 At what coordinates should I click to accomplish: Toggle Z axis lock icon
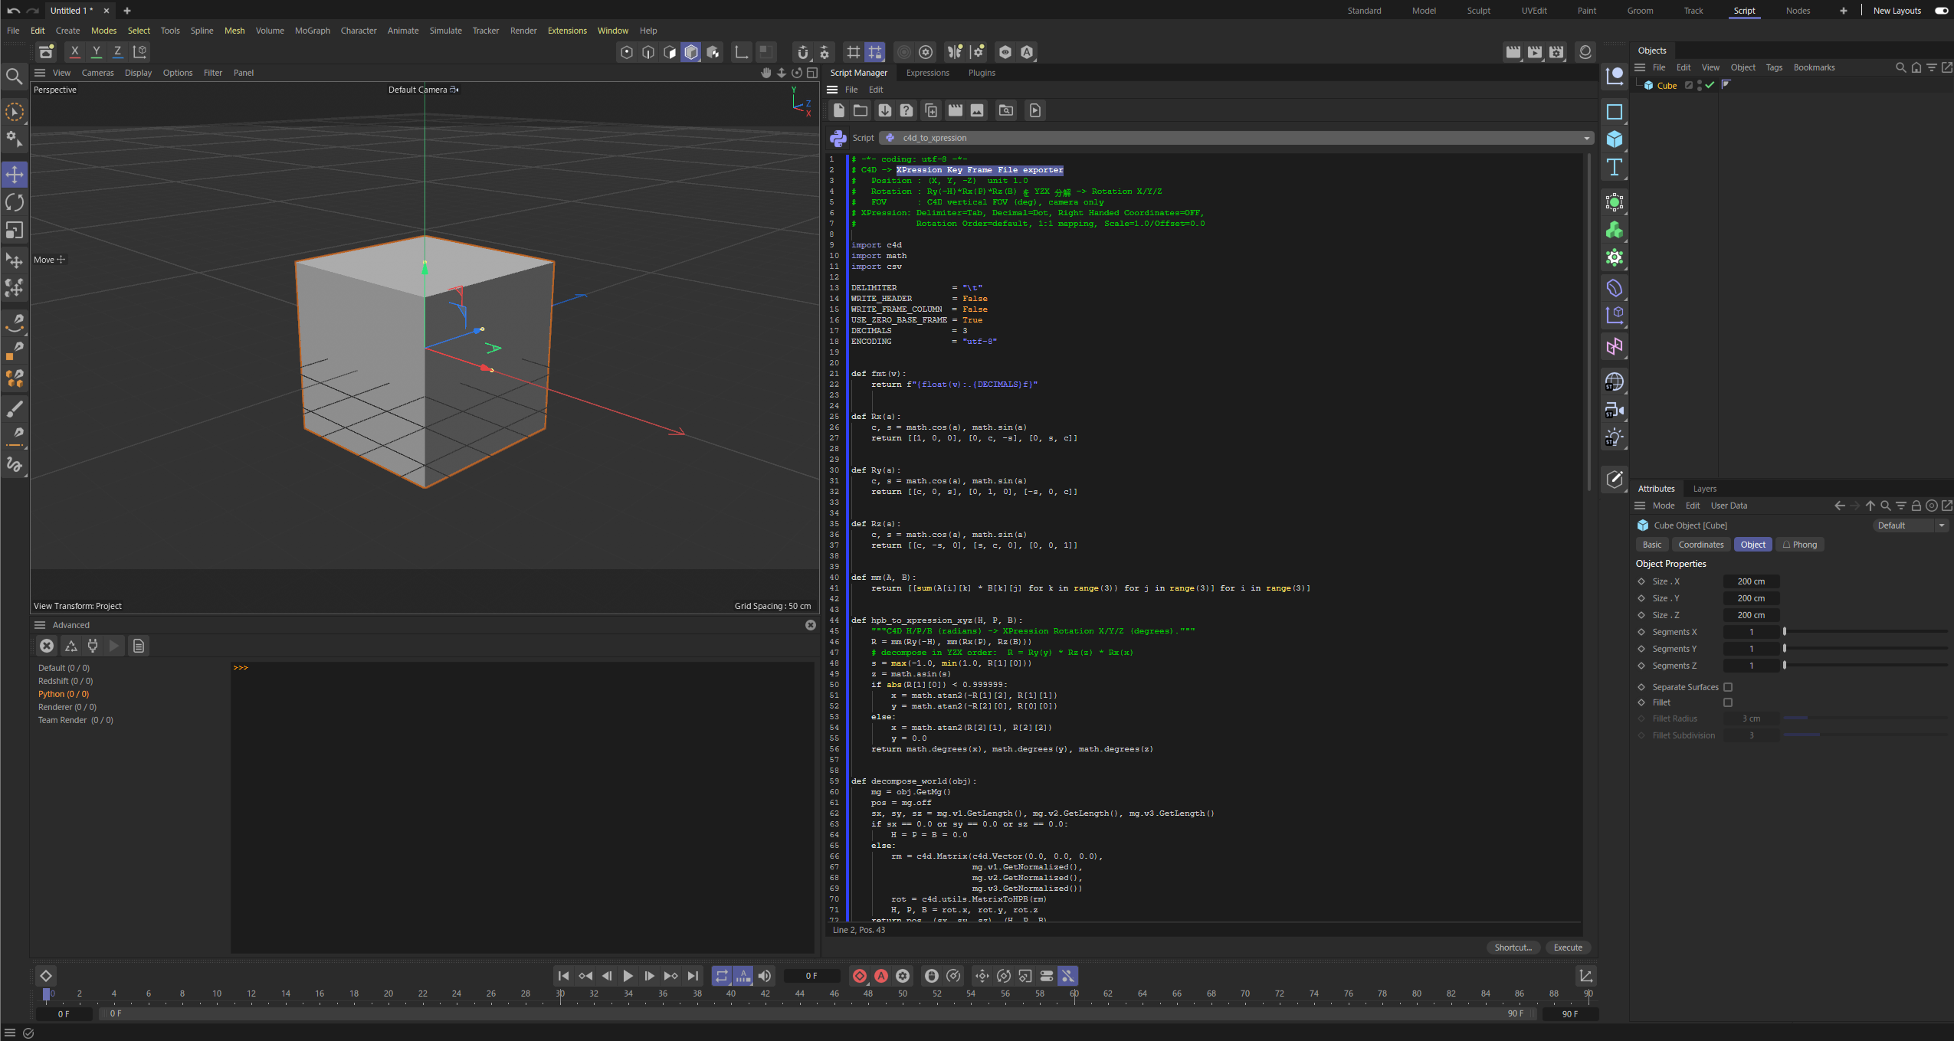(x=117, y=51)
